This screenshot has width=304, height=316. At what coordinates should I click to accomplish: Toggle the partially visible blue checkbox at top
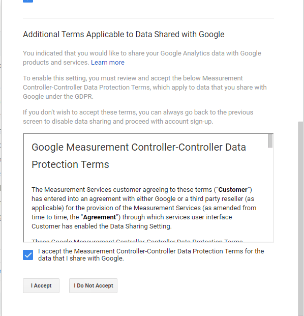tap(28, 1)
